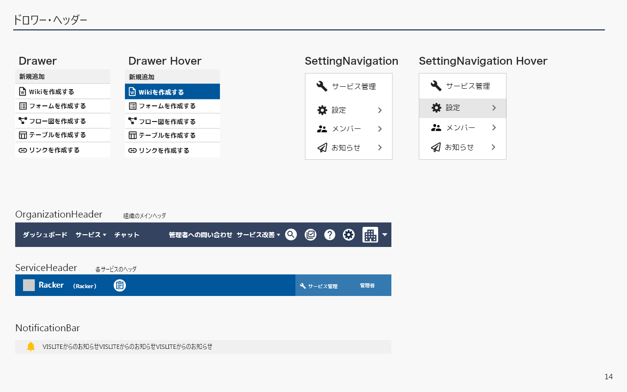Click the search magnifier icon in OrganizationHeader
Viewport: 627px width, 392px height.
(x=291, y=235)
